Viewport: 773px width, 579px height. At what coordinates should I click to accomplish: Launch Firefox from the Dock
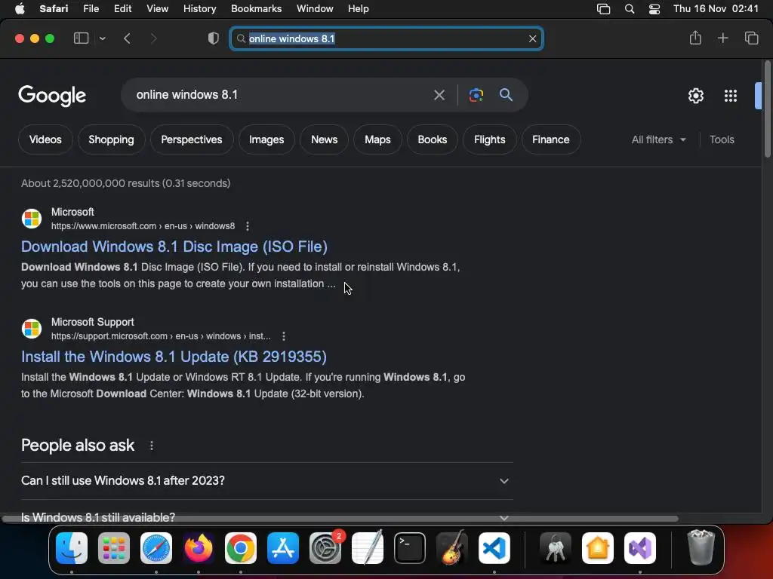click(199, 548)
